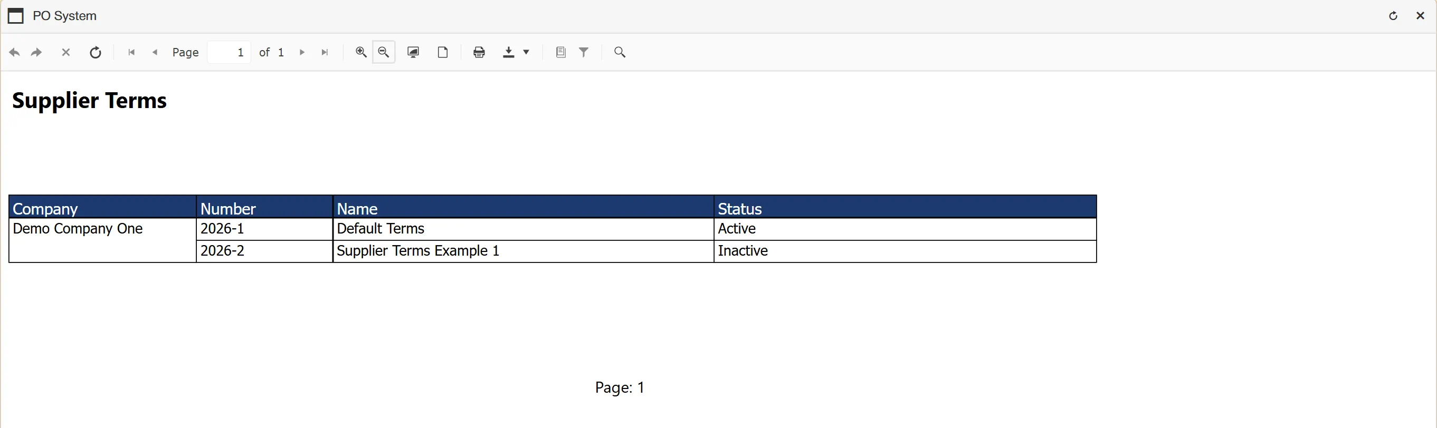Close the PO System window
This screenshot has width=1437, height=428.
[1420, 16]
